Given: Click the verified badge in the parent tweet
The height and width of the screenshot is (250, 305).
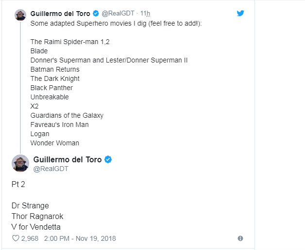Looking at the screenshot, I should (x=95, y=14).
